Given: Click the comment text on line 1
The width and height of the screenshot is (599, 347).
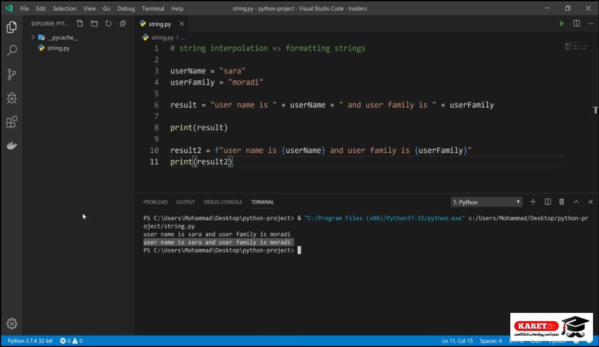Looking at the screenshot, I should point(268,48).
